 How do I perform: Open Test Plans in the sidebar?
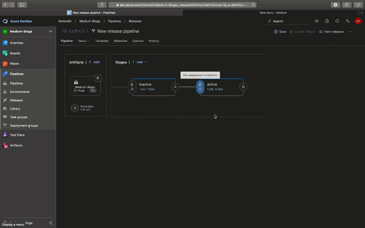pos(17,135)
